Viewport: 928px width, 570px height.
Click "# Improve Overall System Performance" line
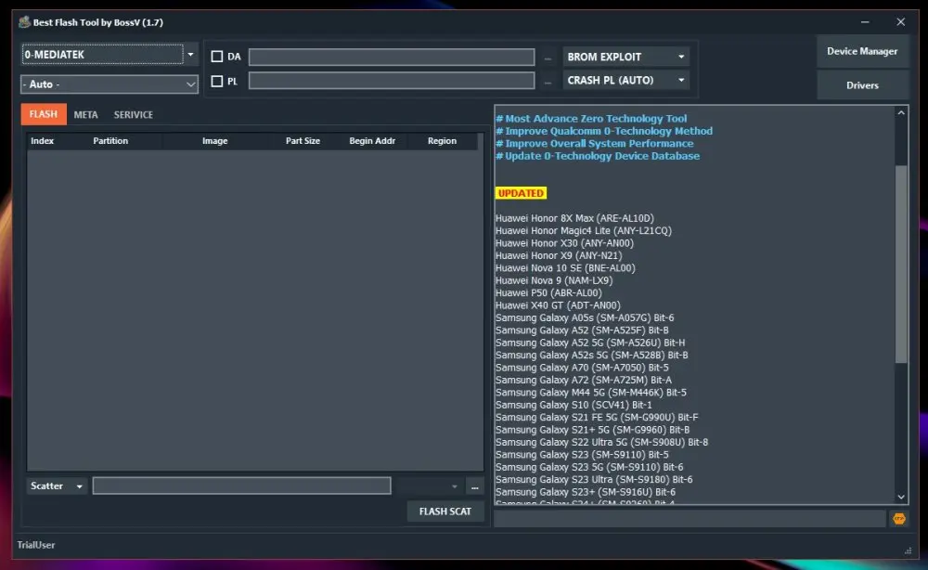pos(594,143)
